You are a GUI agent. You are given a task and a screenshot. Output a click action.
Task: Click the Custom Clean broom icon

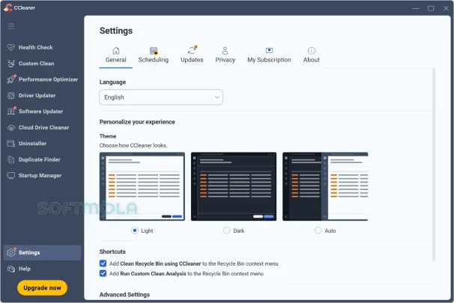[x=11, y=64]
